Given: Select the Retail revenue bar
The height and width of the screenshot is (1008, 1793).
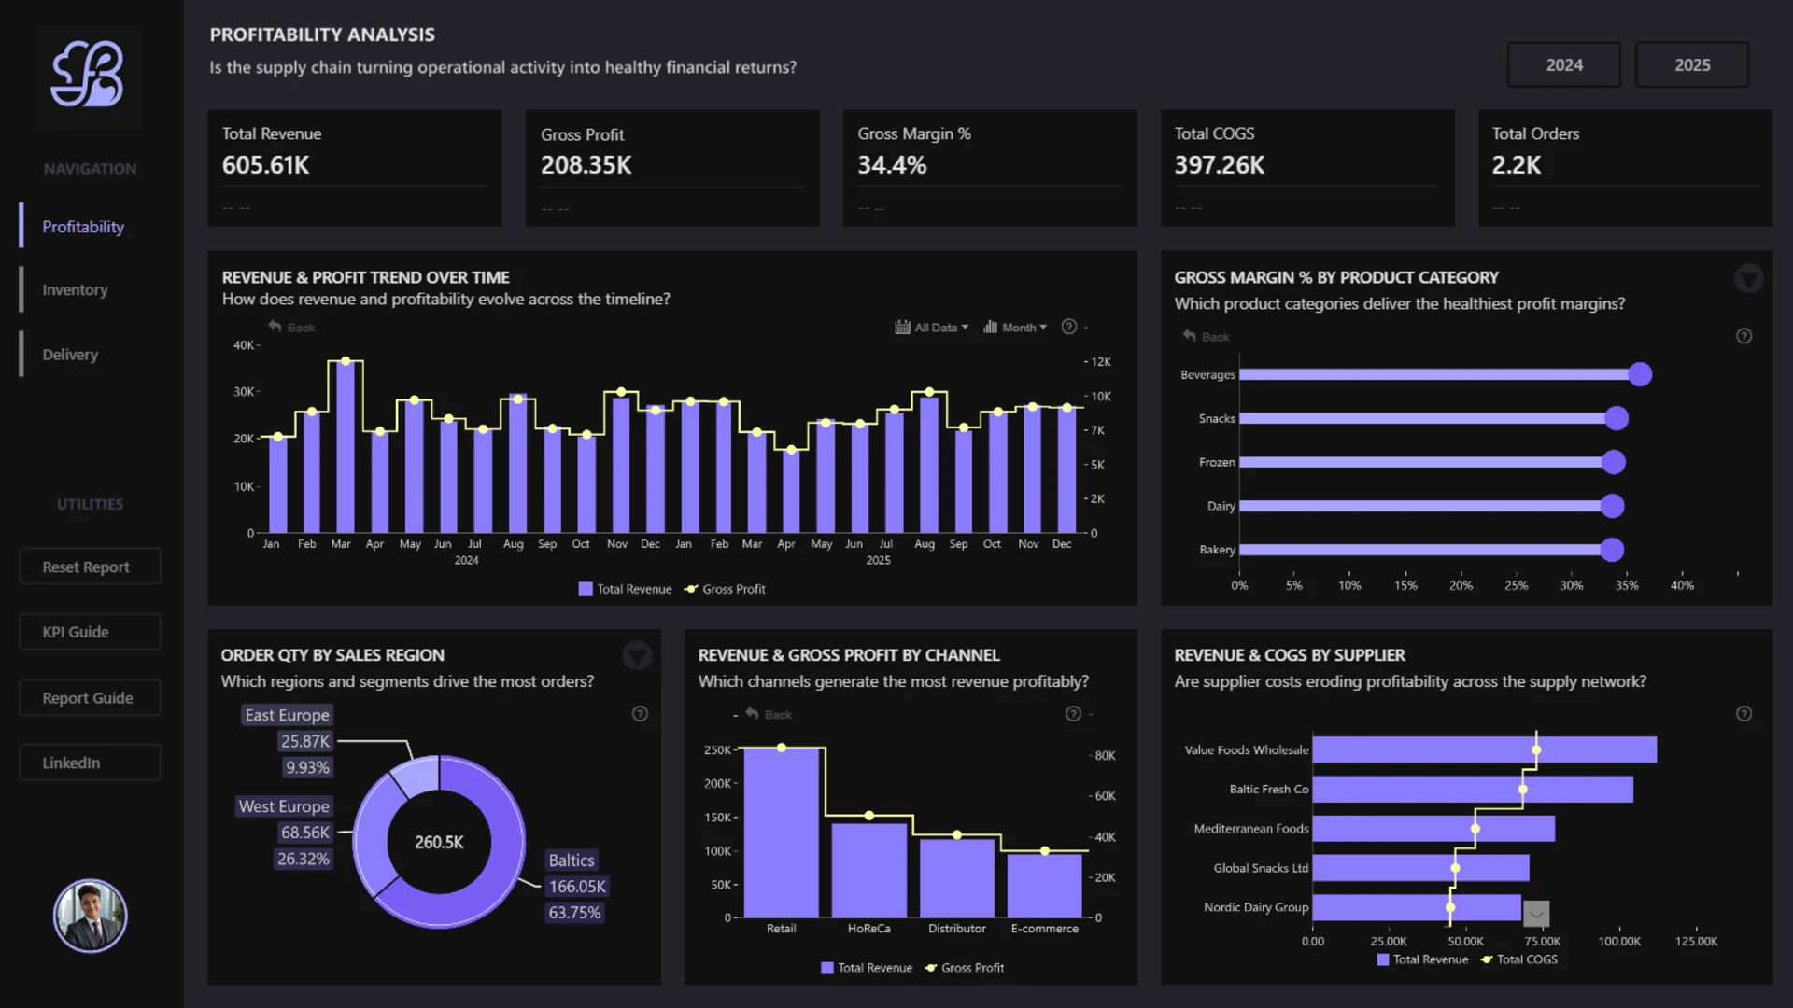Looking at the screenshot, I should click(x=781, y=833).
